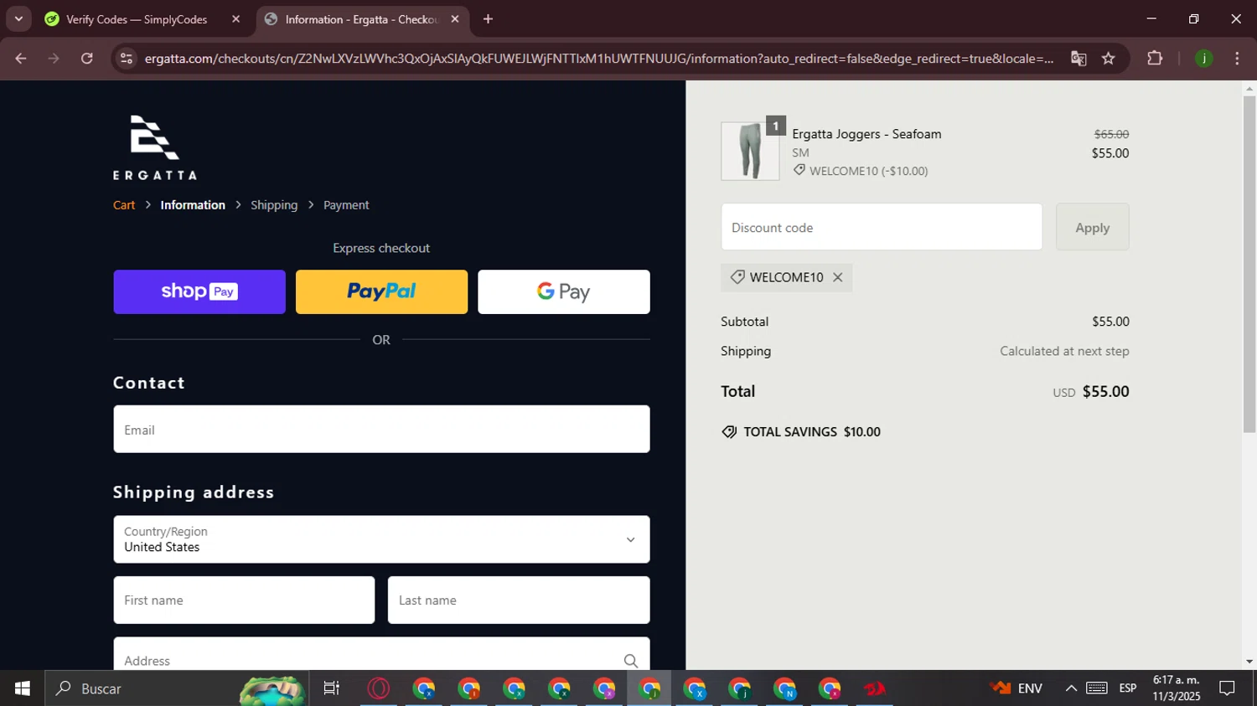Check out with Shop Pay
This screenshot has width=1257, height=706.
199,291
